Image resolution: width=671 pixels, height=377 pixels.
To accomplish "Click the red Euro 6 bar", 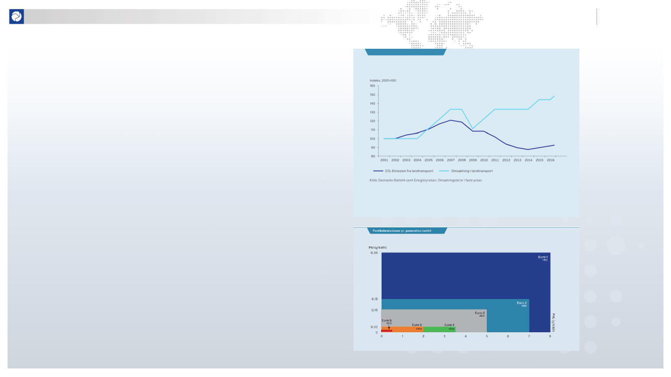I will [387, 331].
